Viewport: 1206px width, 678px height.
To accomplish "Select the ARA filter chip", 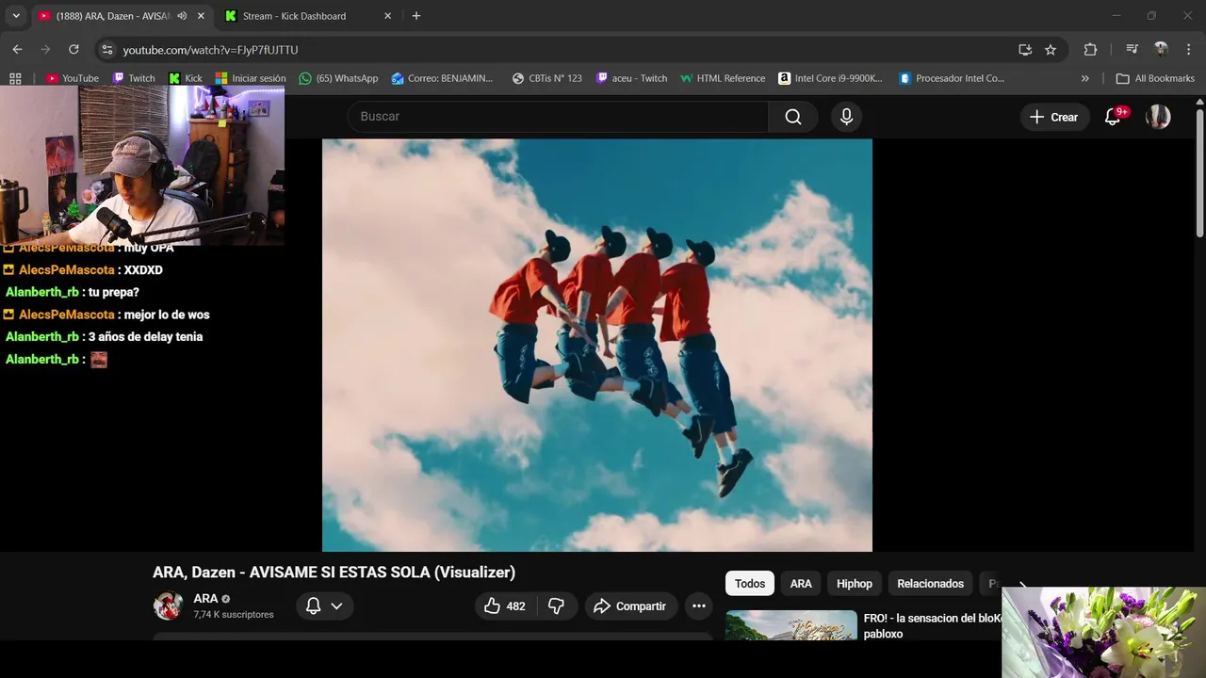I will coord(801,584).
